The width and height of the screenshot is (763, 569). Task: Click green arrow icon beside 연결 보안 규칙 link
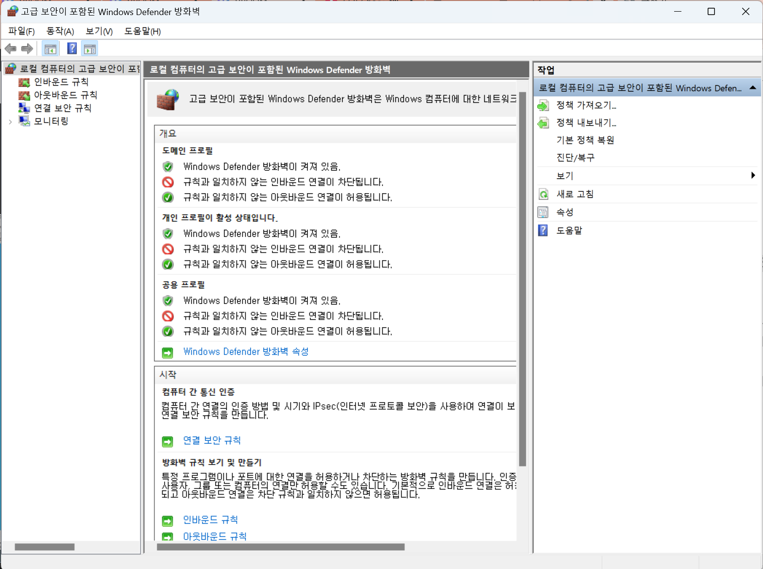168,441
